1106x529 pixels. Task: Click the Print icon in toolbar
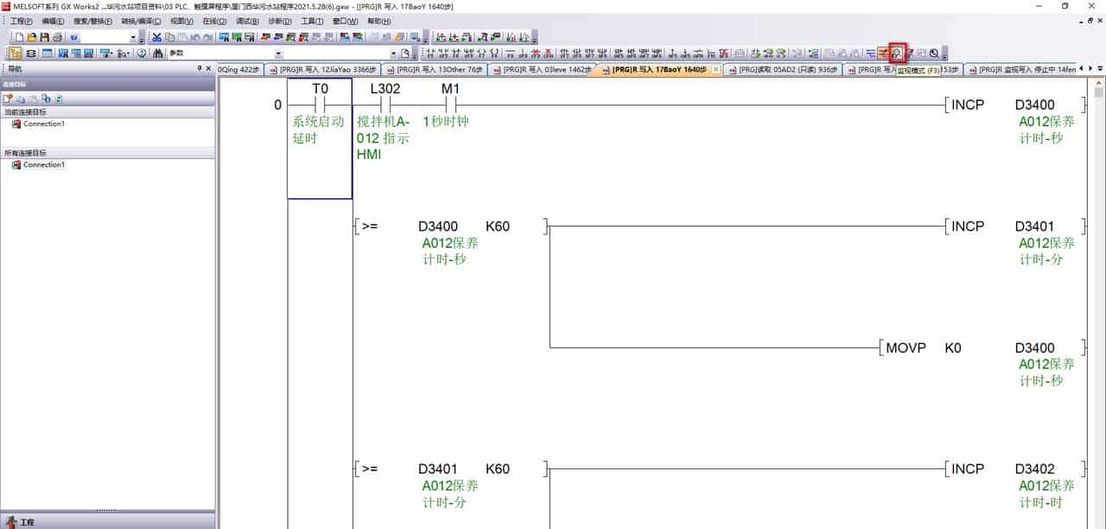(x=57, y=37)
